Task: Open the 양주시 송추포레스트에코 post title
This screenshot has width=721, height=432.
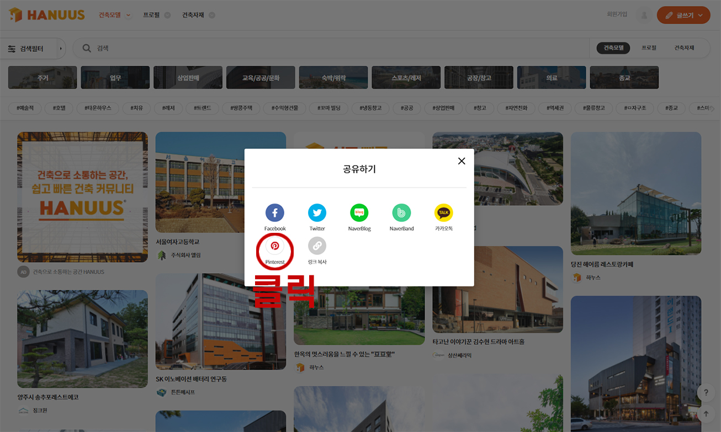Action: click(47, 397)
